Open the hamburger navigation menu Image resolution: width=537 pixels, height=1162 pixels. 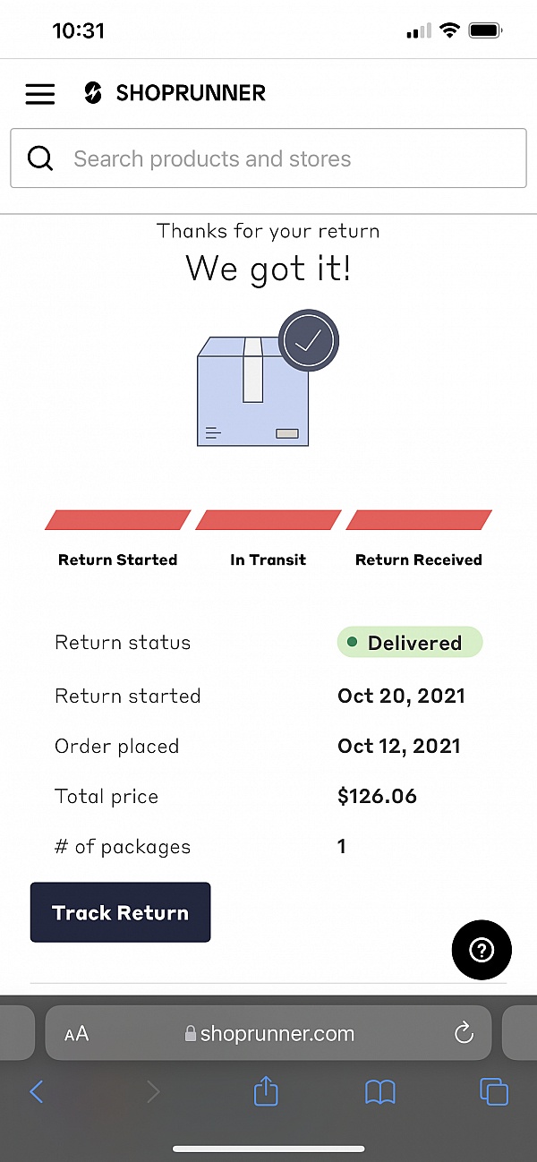39,93
